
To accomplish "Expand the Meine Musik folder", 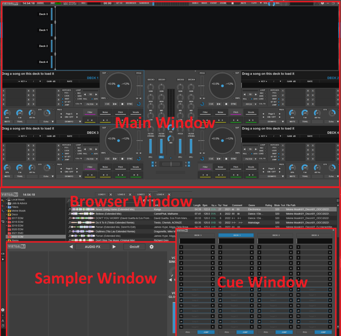I will (x=6, y=211).
